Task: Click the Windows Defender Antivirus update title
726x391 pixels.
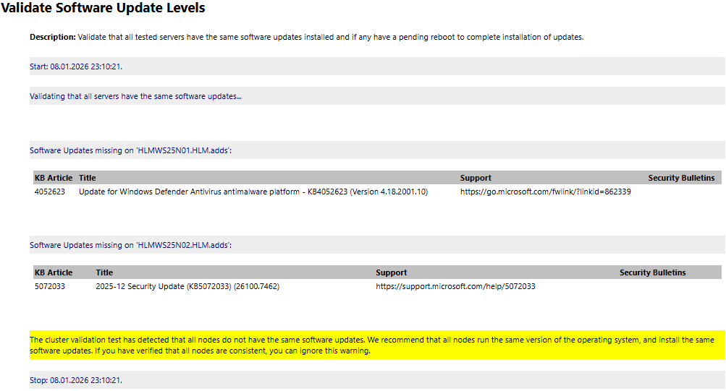Action: (253, 192)
